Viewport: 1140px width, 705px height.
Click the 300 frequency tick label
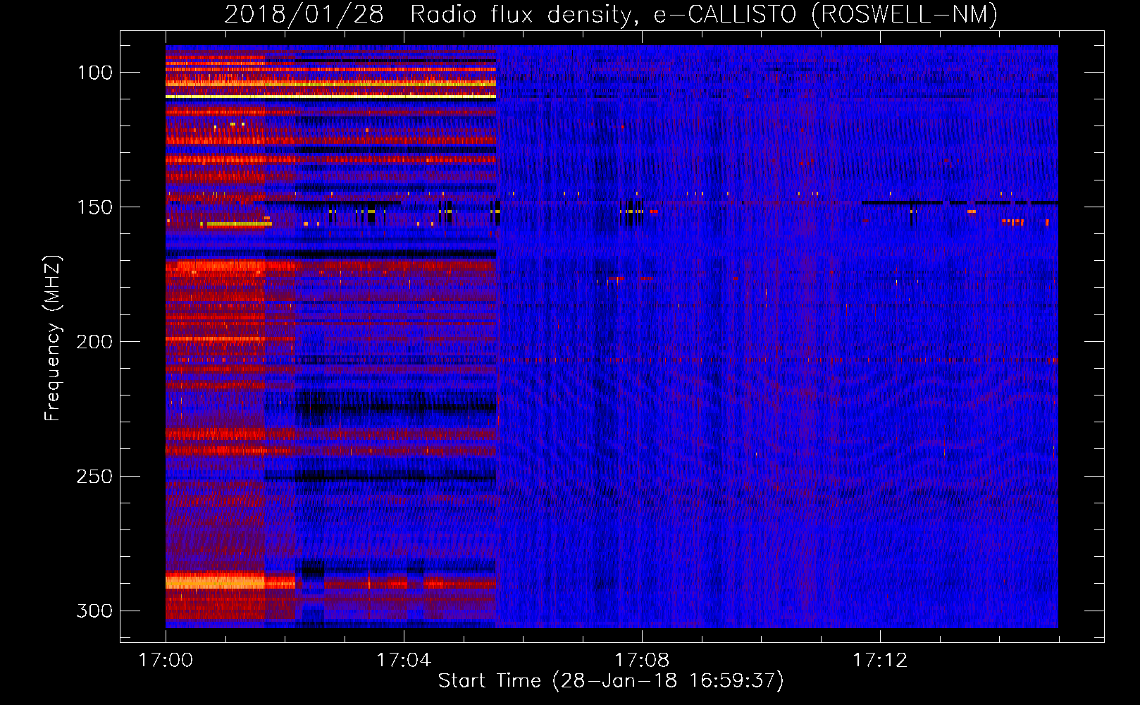[94, 611]
